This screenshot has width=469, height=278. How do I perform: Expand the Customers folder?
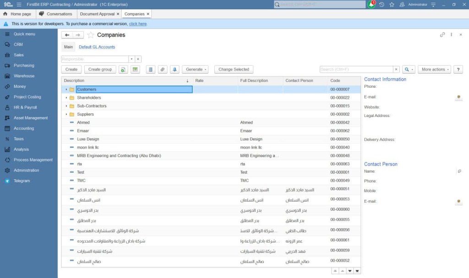click(66, 89)
